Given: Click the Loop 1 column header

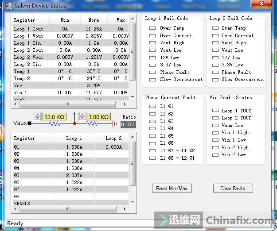Looking at the screenshot, I should 74,138.
